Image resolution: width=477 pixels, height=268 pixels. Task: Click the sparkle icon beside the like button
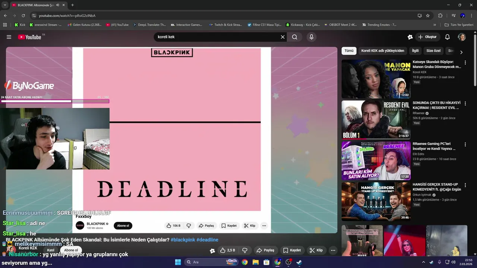point(212,251)
